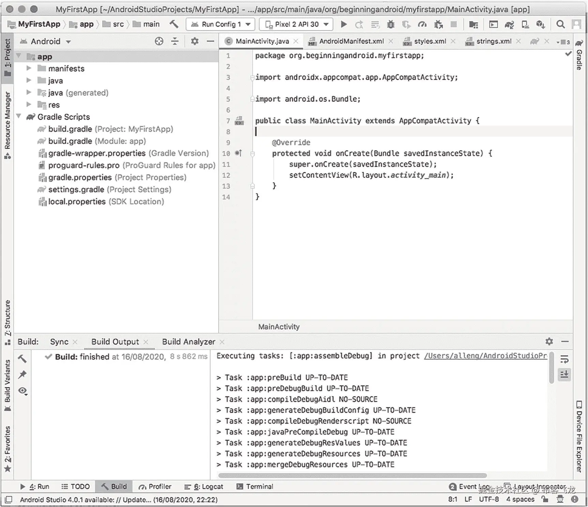The width and height of the screenshot is (588, 507).
Task: Open the Android project view dropdown
Action: tap(45, 42)
